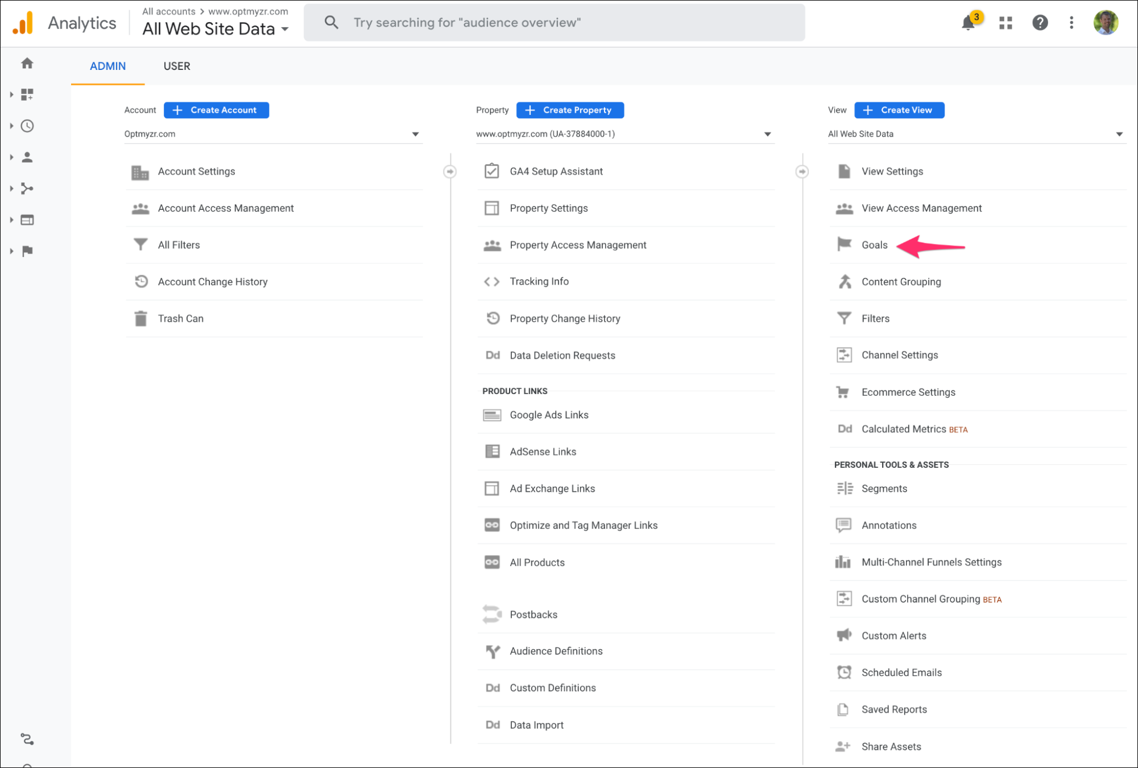Open Realtime clock icon in sidebar
The image size is (1138, 768).
27,126
